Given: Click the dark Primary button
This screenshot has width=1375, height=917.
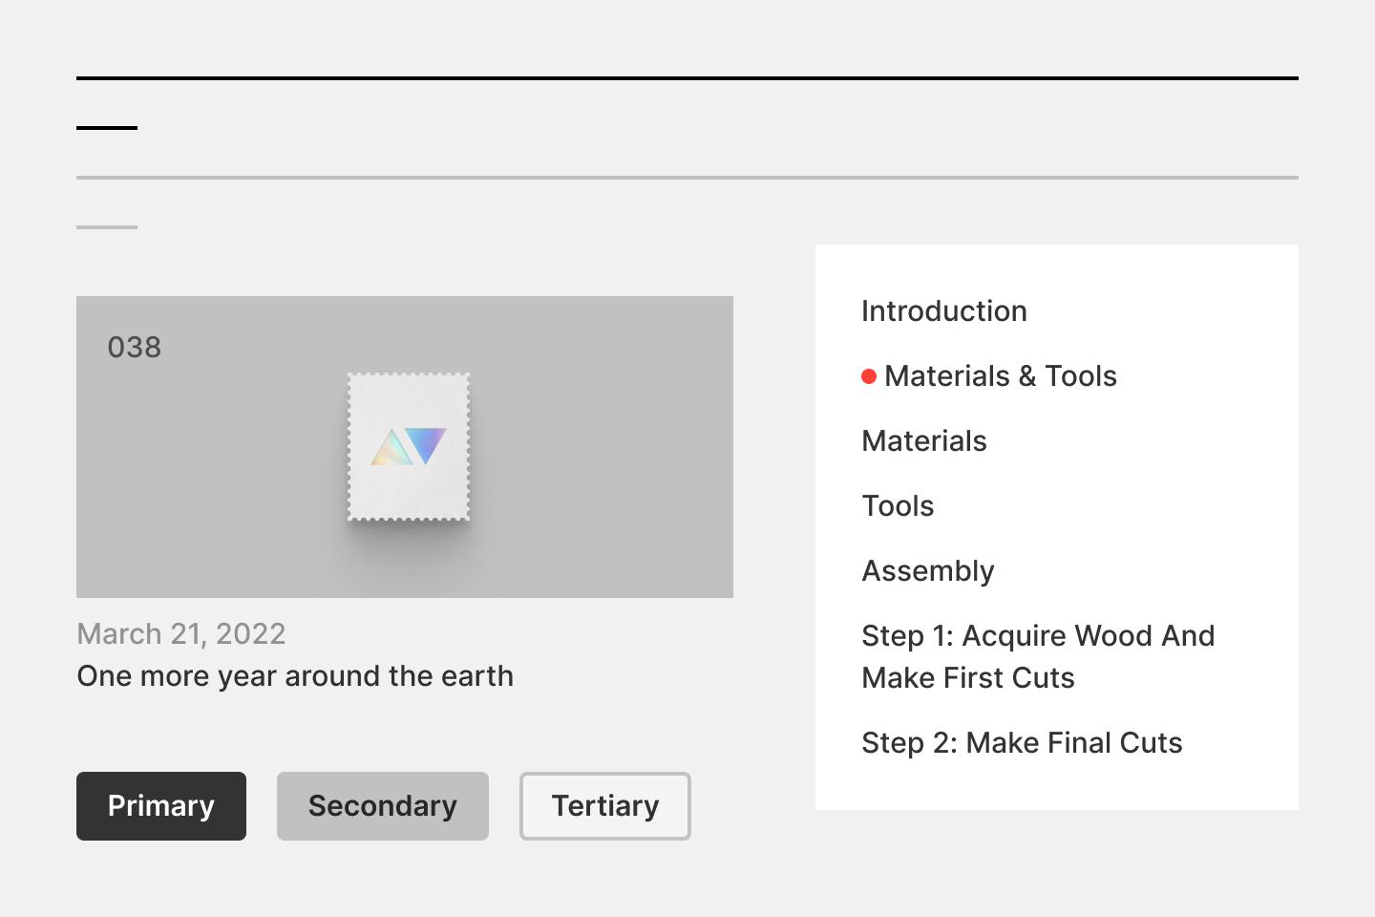Looking at the screenshot, I should pos(161,806).
